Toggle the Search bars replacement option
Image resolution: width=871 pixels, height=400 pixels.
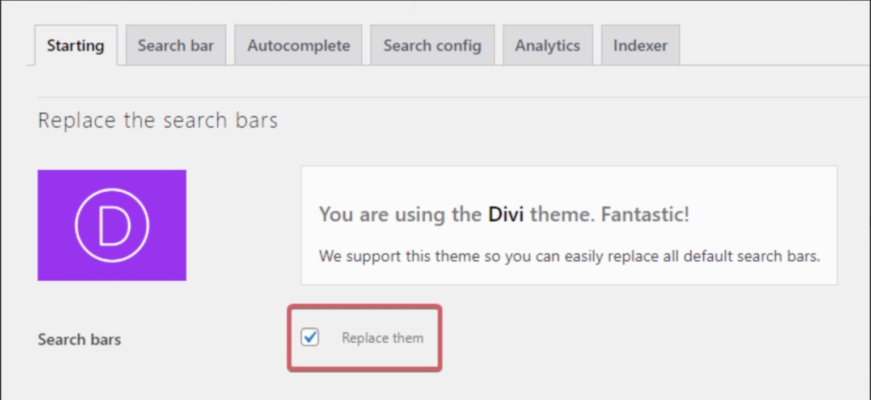click(310, 338)
